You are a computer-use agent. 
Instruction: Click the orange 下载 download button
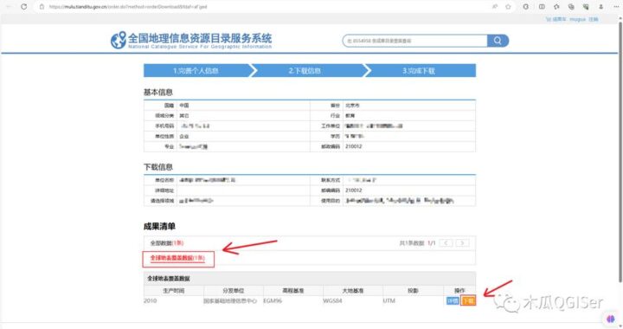468,301
